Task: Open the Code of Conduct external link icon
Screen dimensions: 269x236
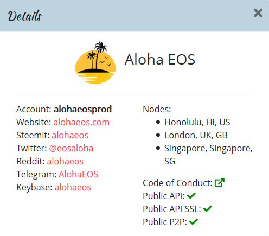Action: click(220, 183)
